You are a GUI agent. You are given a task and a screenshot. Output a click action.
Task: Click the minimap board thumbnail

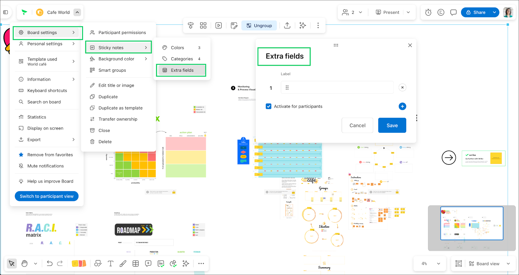(x=472, y=223)
